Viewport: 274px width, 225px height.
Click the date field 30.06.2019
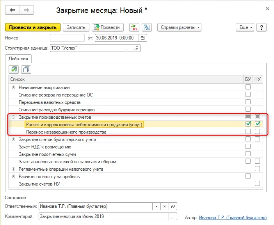point(117,38)
